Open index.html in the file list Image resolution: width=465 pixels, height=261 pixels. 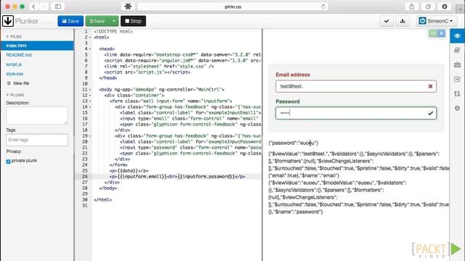37,46
